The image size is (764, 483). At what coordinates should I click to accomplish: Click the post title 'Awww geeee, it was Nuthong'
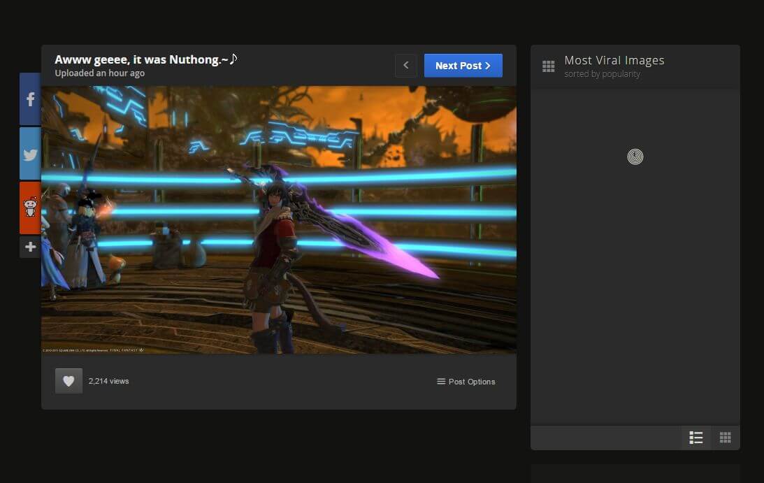(145, 59)
